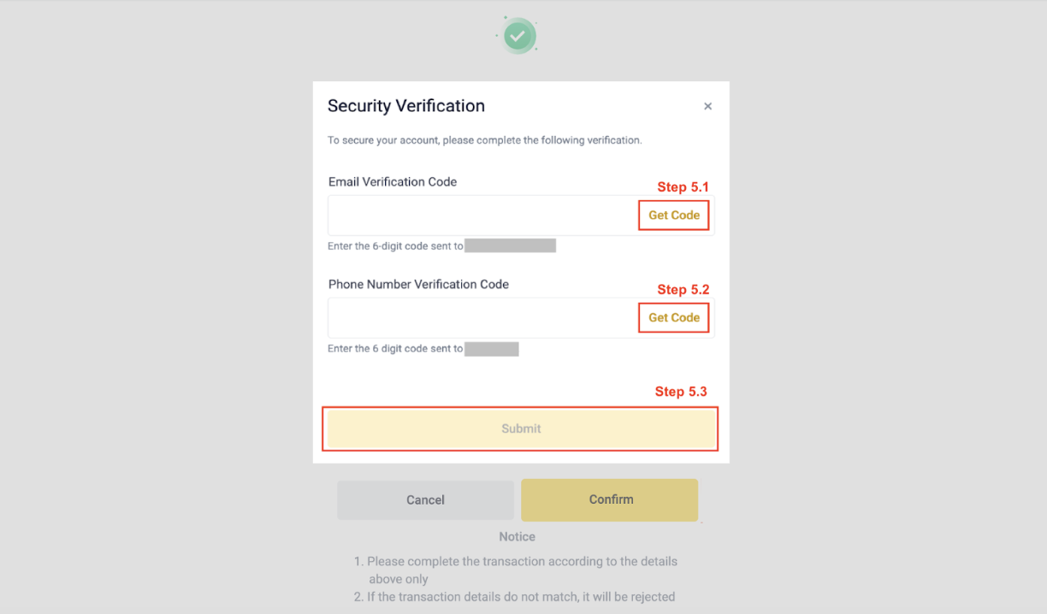
Task: Hit the Confirm button
Action: [x=610, y=500]
